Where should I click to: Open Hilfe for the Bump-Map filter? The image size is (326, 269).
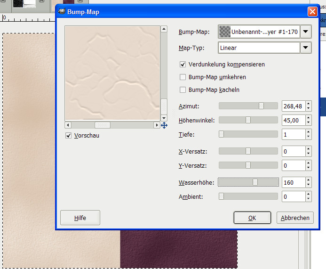(x=80, y=218)
